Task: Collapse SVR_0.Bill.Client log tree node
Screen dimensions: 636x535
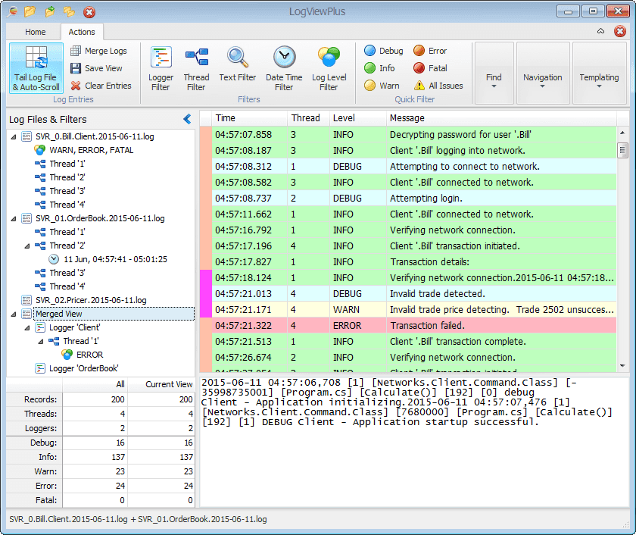Action: (14, 137)
